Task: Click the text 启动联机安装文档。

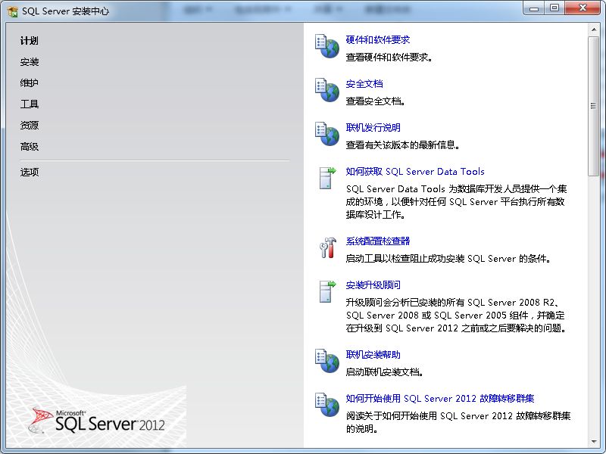Action: point(385,372)
